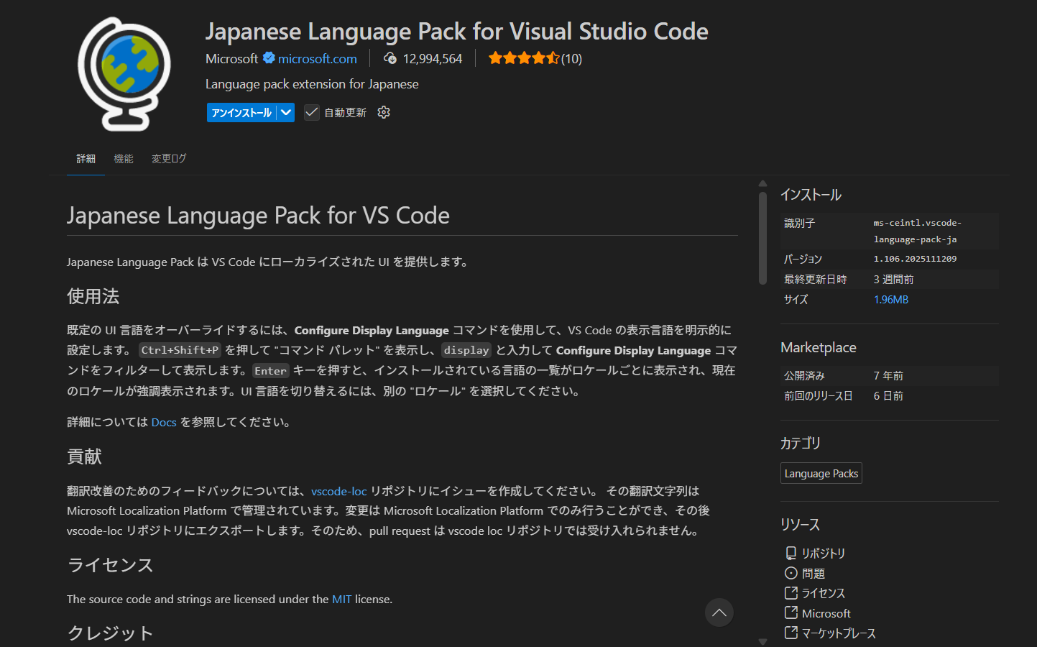Click the globe extension logo icon
This screenshot has width=1037, height=647.
(124, 73)
